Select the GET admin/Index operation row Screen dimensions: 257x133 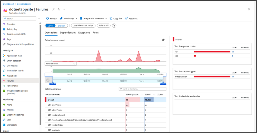(x=105, y=110)
